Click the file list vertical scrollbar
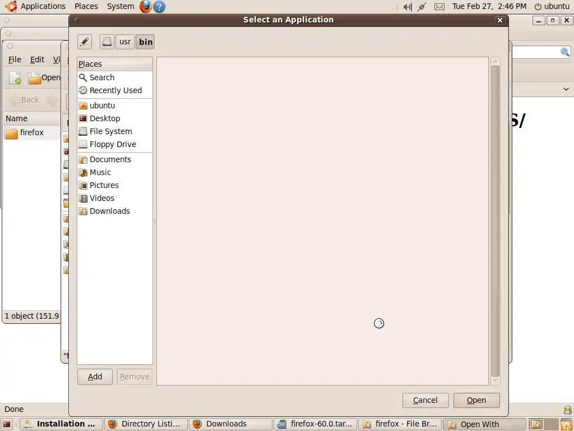The width and height of the screenshot is (574, 431). pos(496,221)
